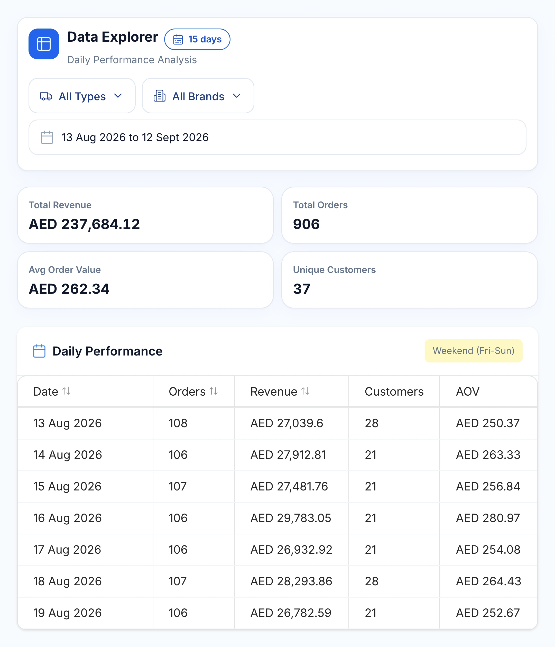555x647 pixels.
Task: Click revenue value AED 27,912.81
Action: tap(288, 455)
